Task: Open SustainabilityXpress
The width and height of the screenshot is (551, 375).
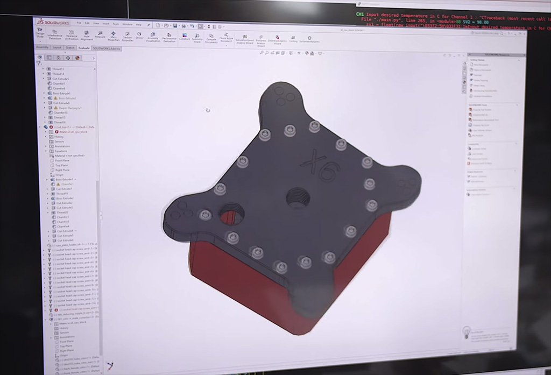Action: click(309, 39)
